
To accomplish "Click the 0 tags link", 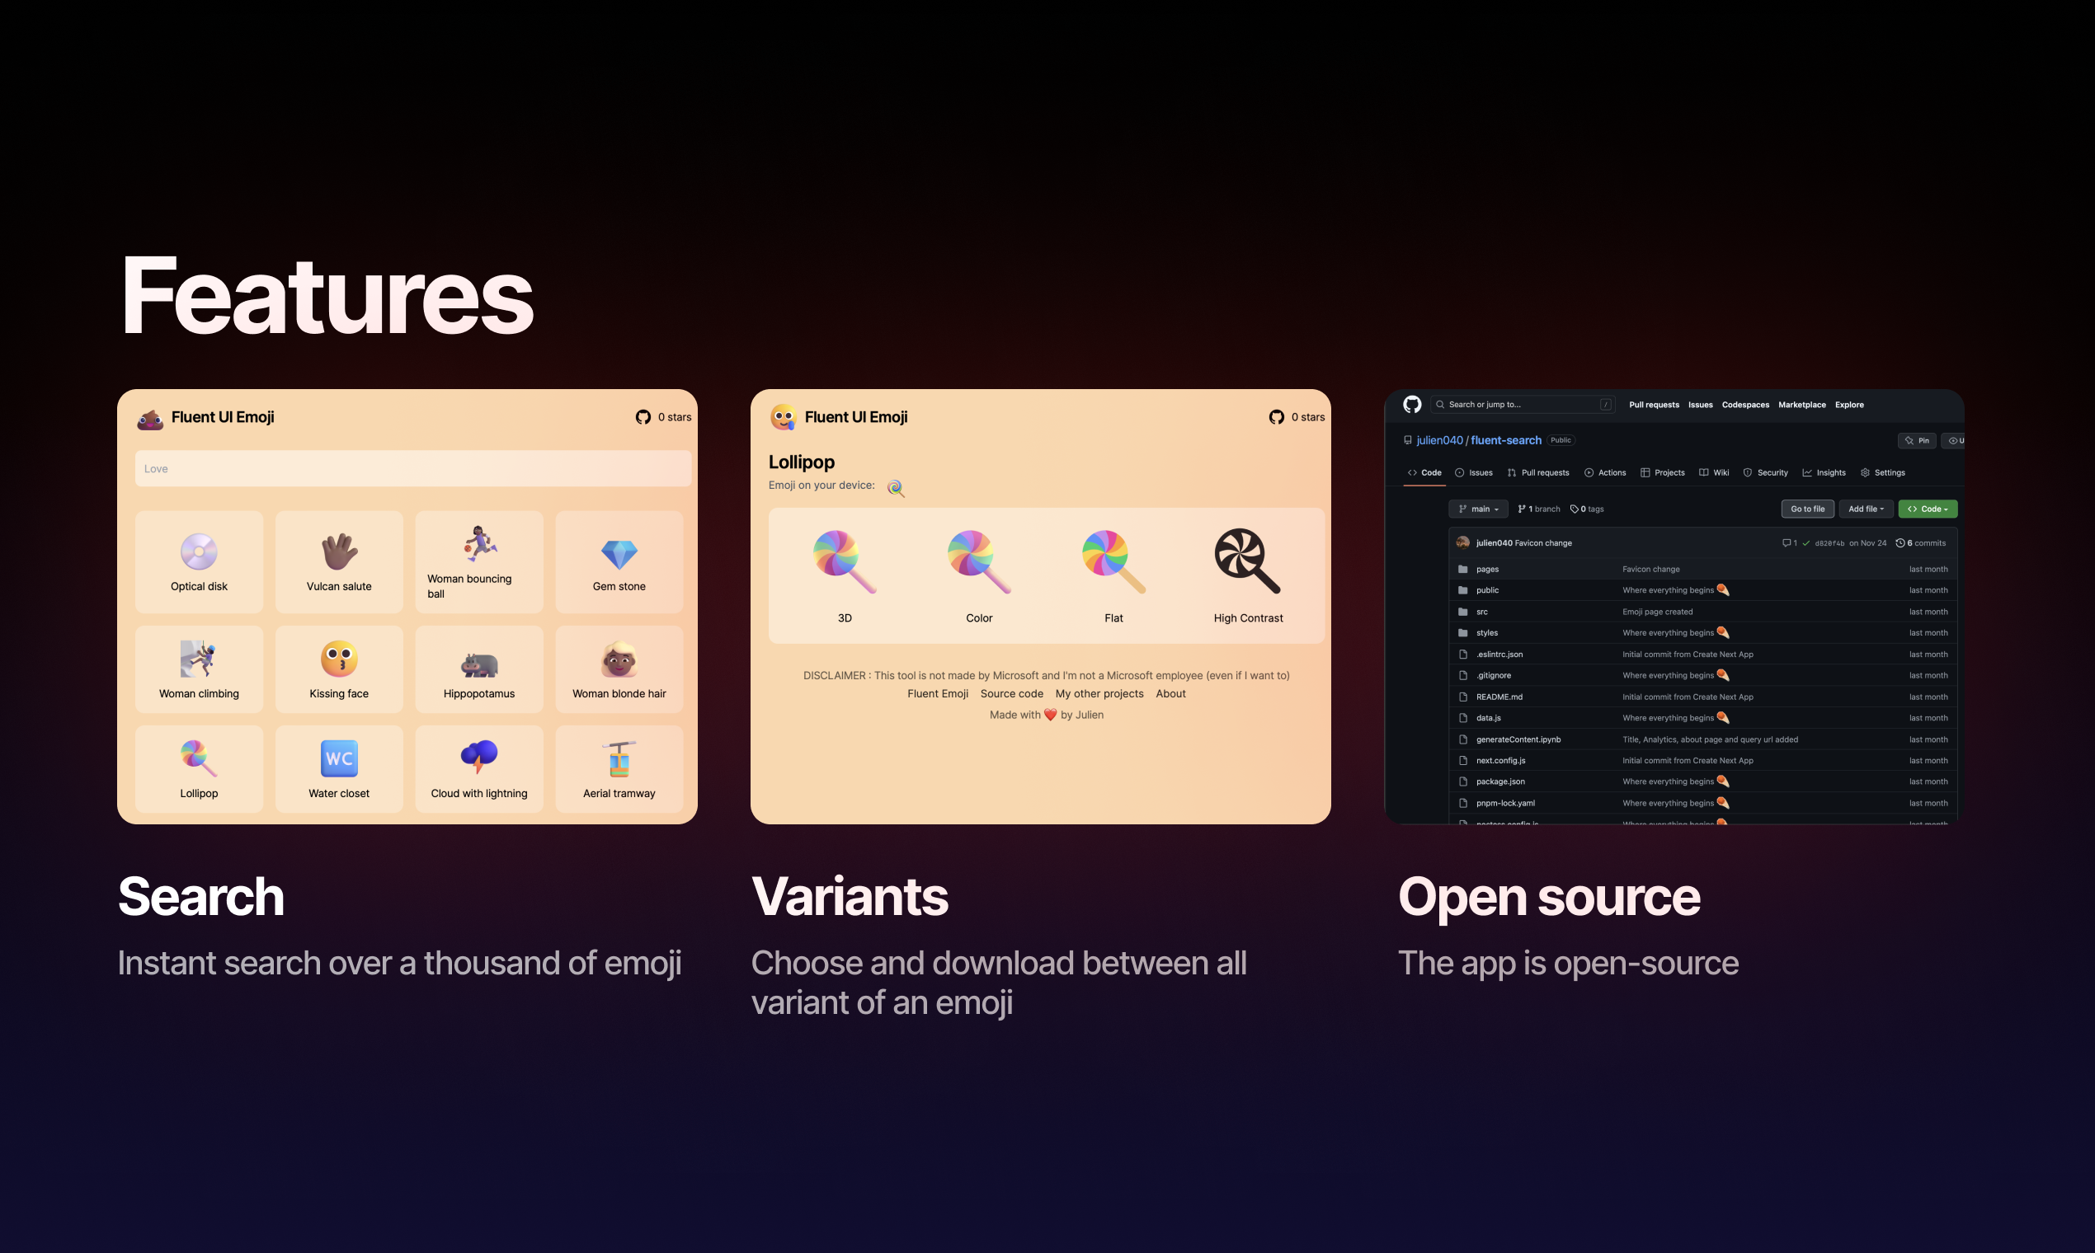I will coord(1586,509).
